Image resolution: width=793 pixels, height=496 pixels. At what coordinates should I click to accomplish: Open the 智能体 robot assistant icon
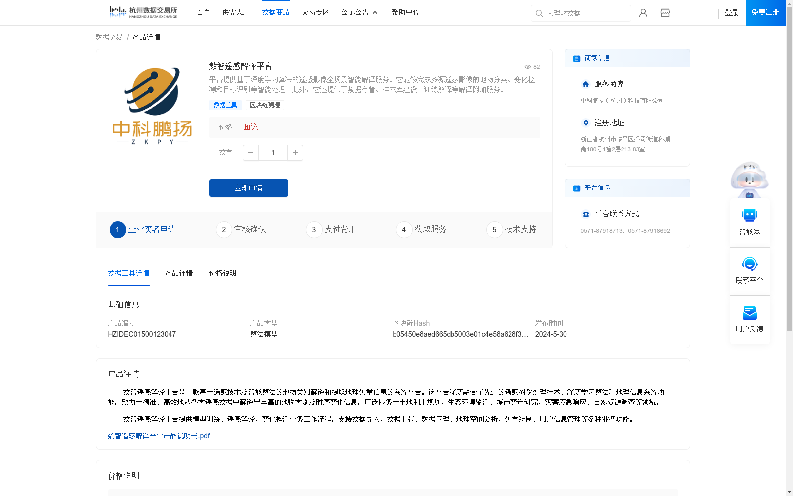click(749, 215)
